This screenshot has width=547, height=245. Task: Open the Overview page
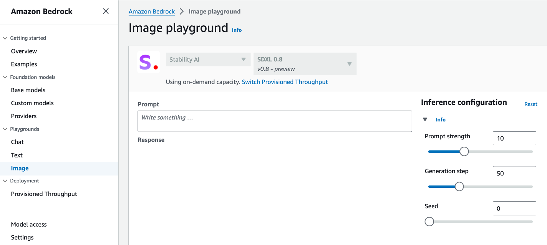[x=24, y=51]
